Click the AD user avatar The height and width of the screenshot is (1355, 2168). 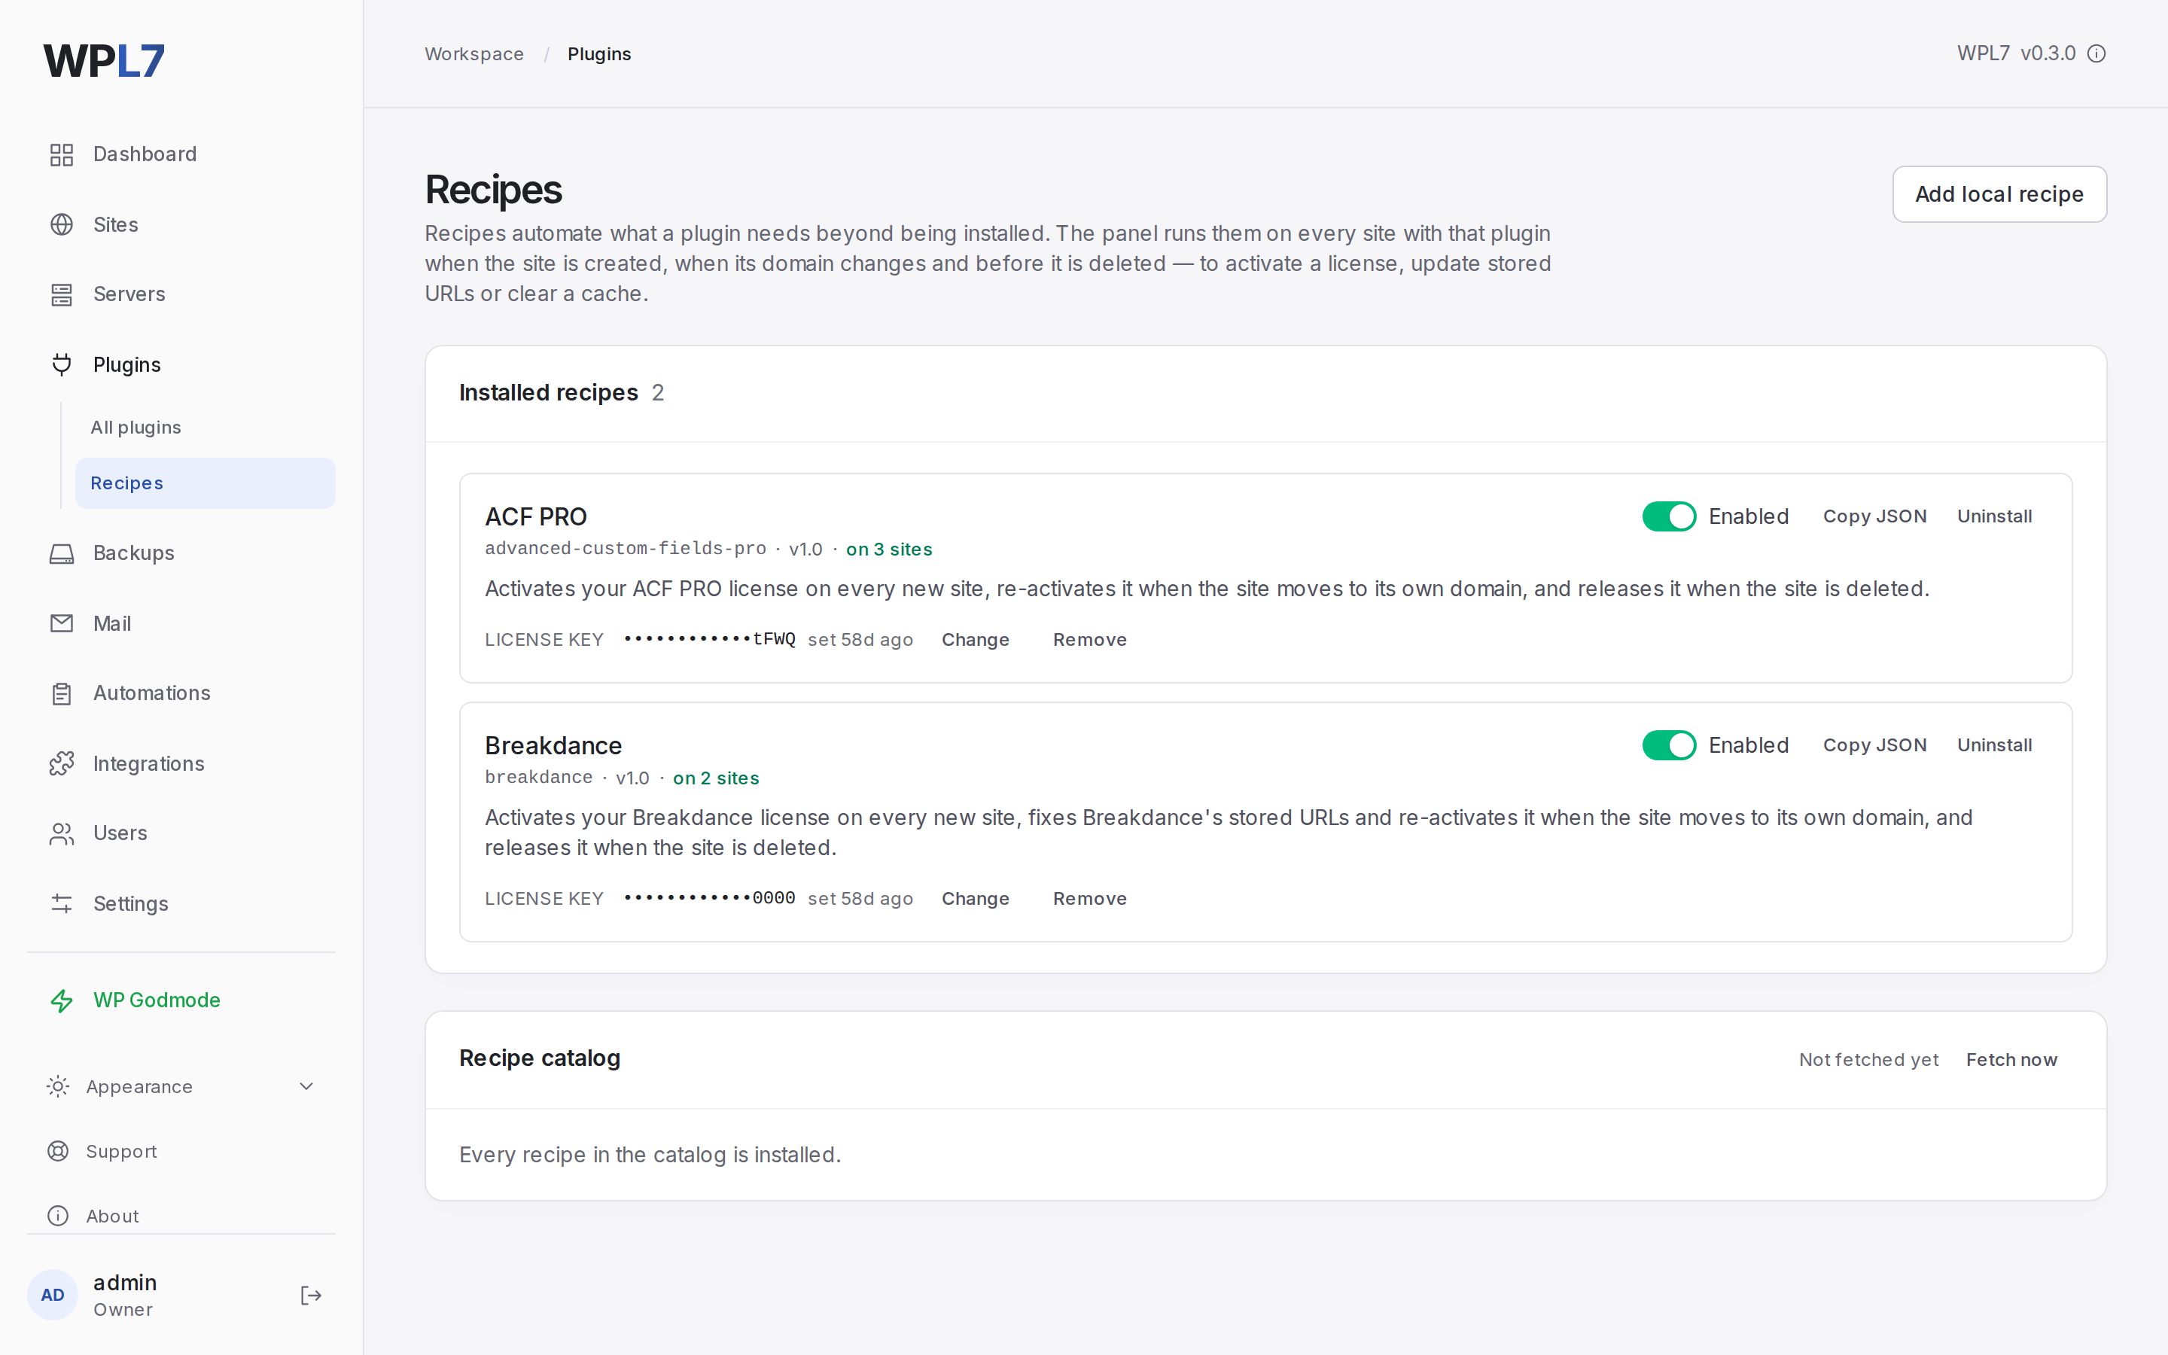point(53,1295)
